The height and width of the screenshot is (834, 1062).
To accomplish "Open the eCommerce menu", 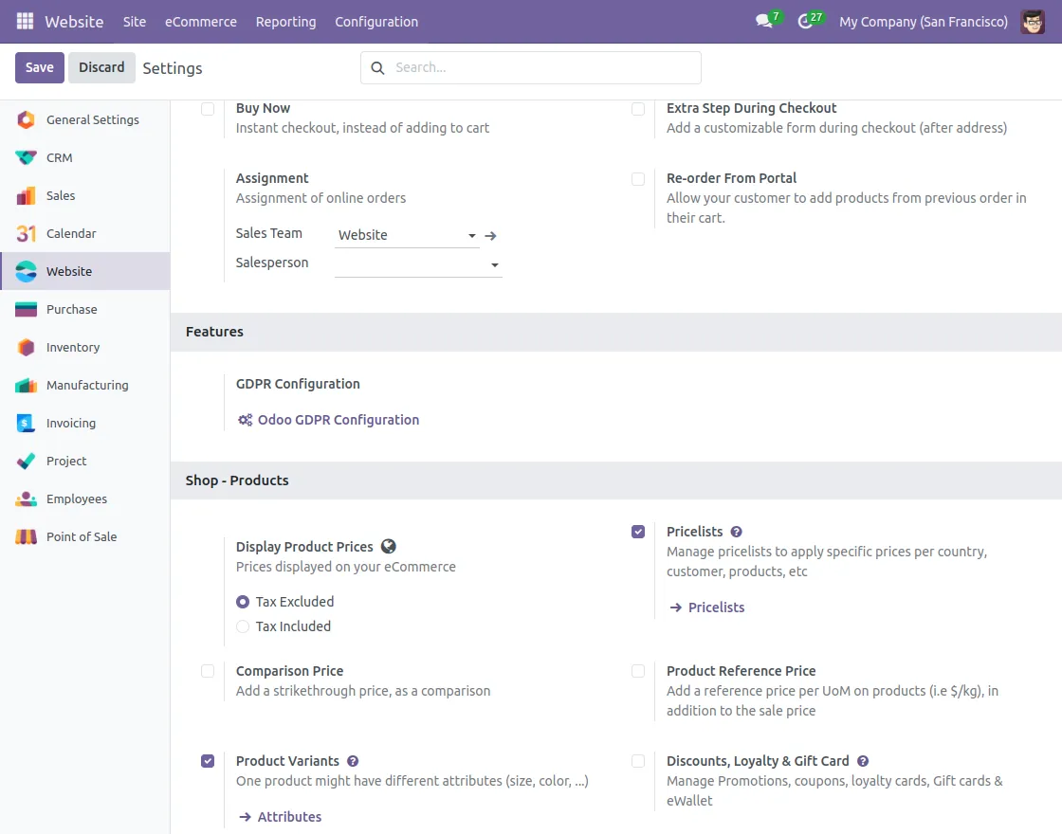I will tap(201, 21).
